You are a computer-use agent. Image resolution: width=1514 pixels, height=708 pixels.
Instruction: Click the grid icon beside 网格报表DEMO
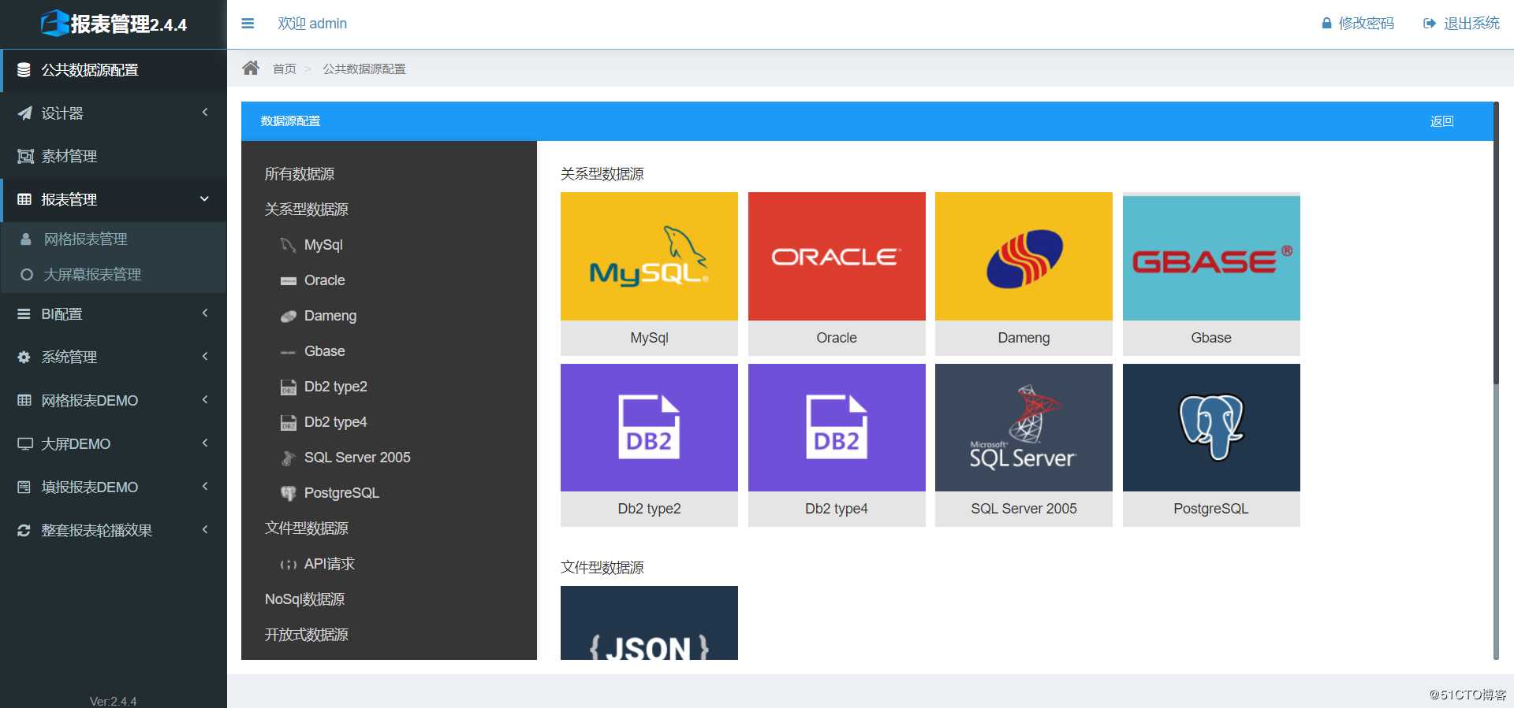pos(24,400)
